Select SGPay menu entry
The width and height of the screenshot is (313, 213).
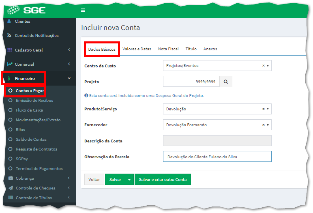22,159
